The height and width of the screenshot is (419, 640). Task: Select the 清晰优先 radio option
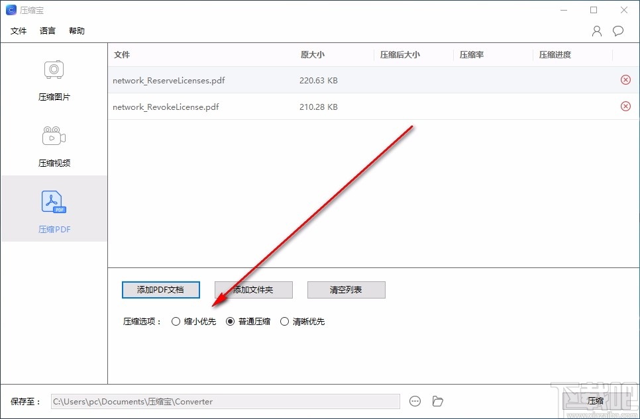click(x=303, y=322)
